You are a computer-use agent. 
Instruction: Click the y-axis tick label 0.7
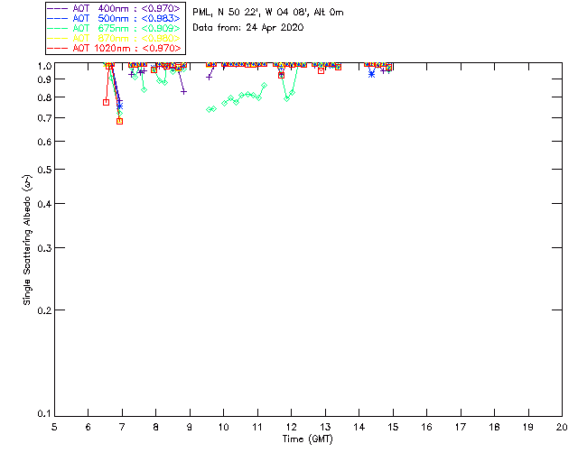(44, 118)
